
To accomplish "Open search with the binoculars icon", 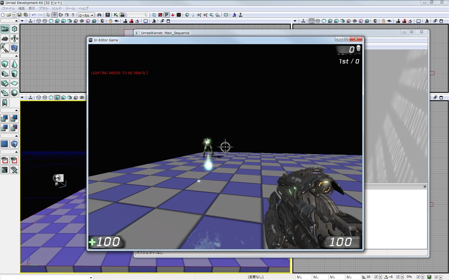I will tap(99, 15).
